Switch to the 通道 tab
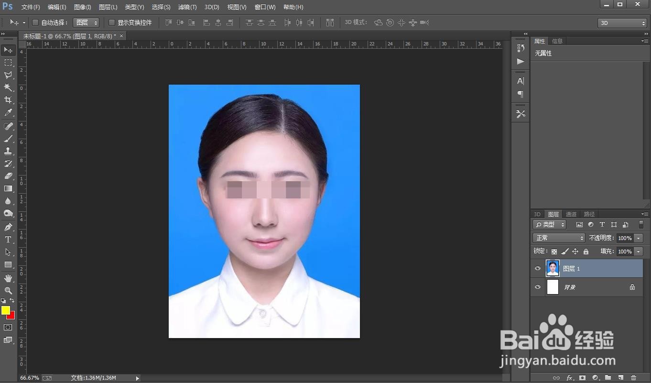The height and width of the screenshot is (383, 651). pyautogui.click(x=571, y=214)
